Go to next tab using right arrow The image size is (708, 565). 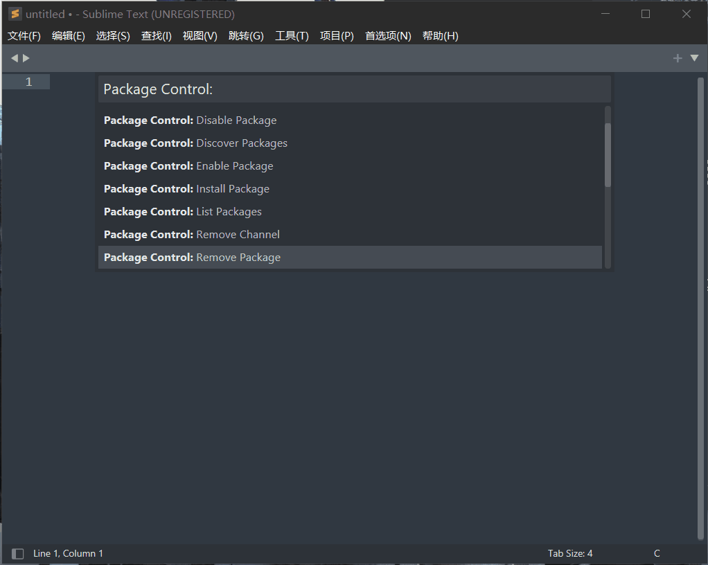click(26, 58)
